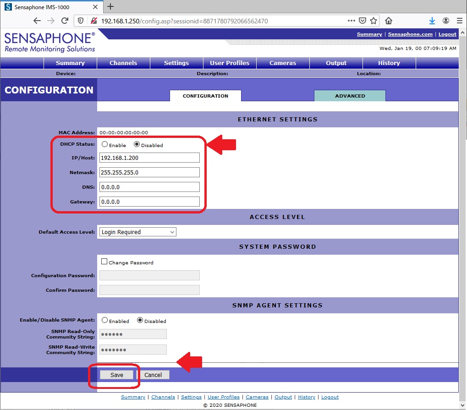467x410 pixels.
Task: Open the User Profiles navigation menu
Action: [x=230, y=63]
